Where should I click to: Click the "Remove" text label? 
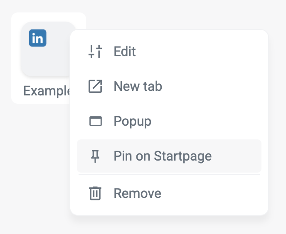coord(137,193)
